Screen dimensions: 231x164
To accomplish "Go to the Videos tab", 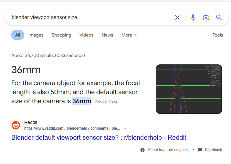I will pyautogui.click(x=86, y=35).
